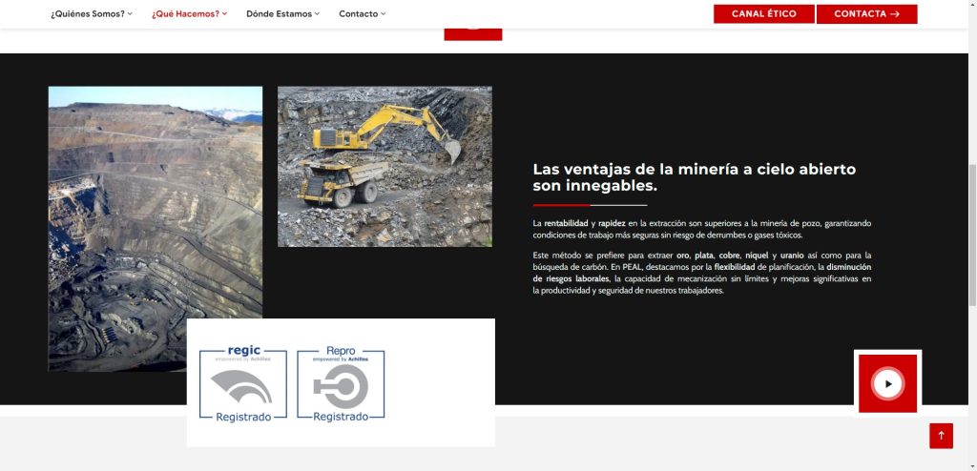Expand the ¿Quiénes Somos? chevron
977x471 pixels.
130,14
